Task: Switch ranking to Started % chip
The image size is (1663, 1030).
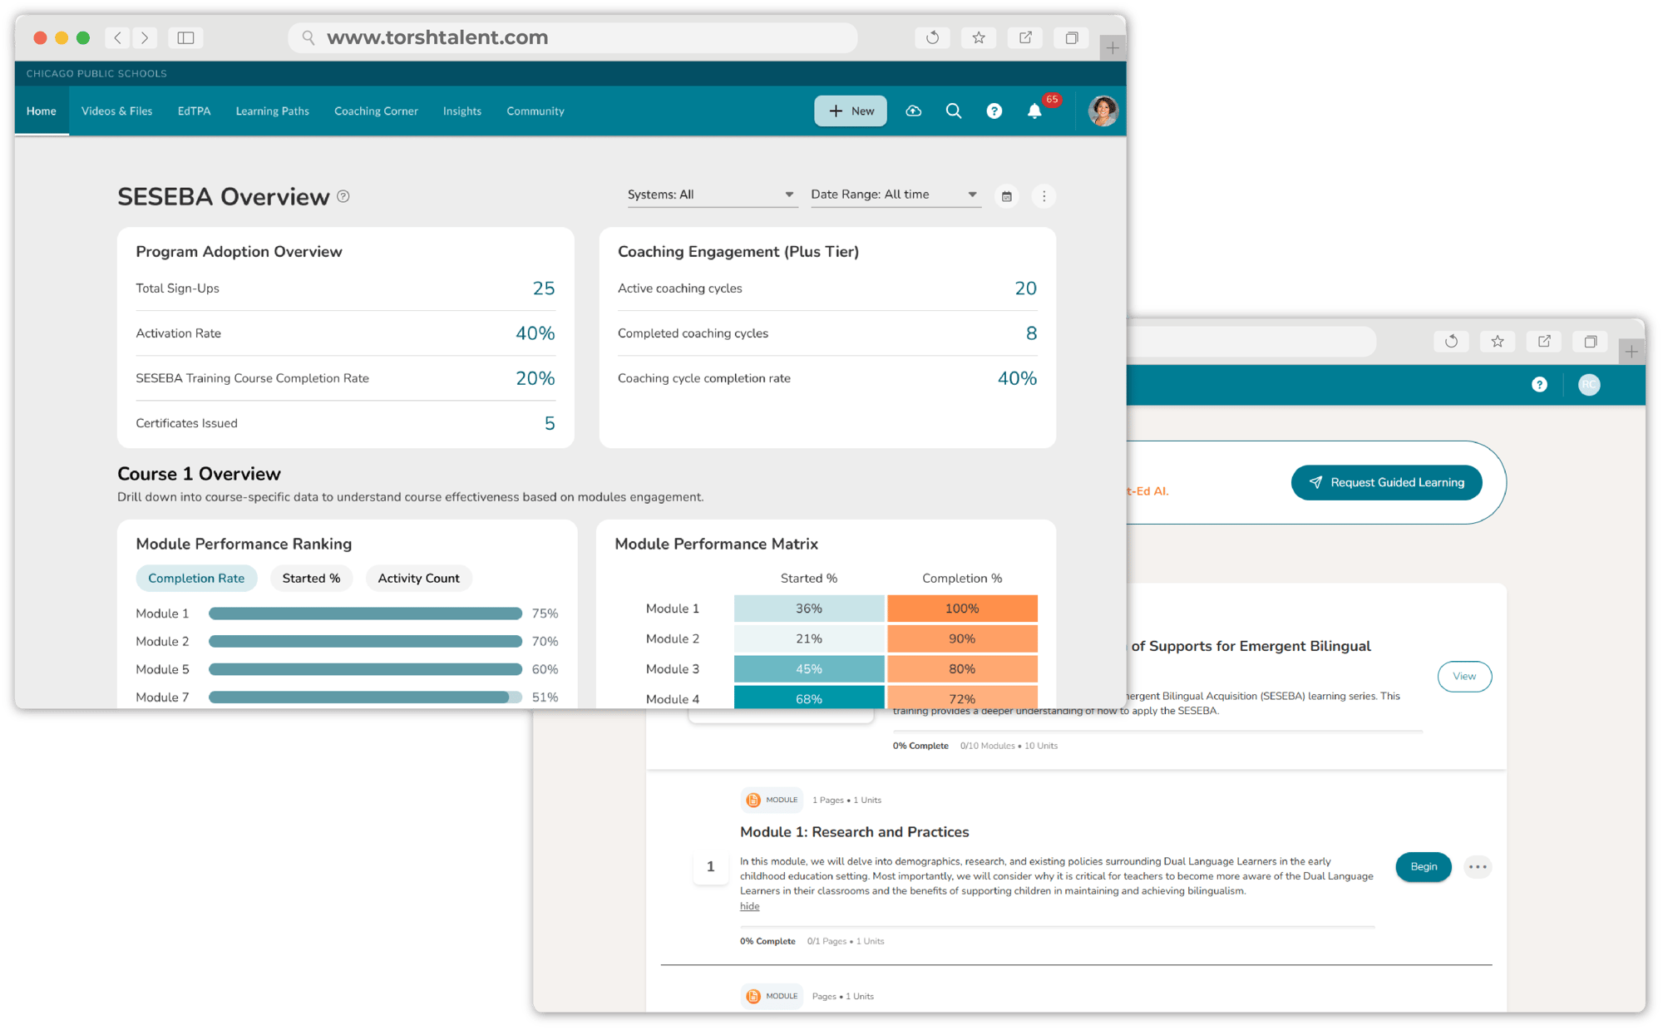Action: (311, 578)
